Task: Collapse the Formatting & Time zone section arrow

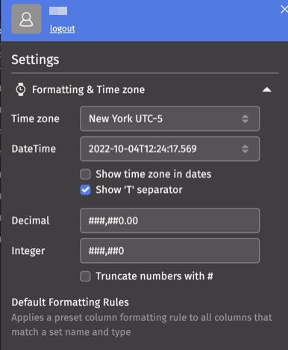Action: [267, 89]
